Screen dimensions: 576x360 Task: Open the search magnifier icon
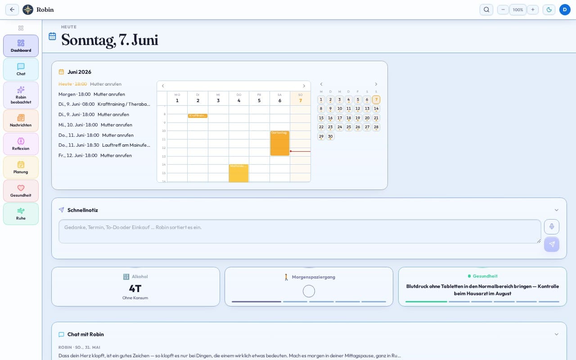486,9
